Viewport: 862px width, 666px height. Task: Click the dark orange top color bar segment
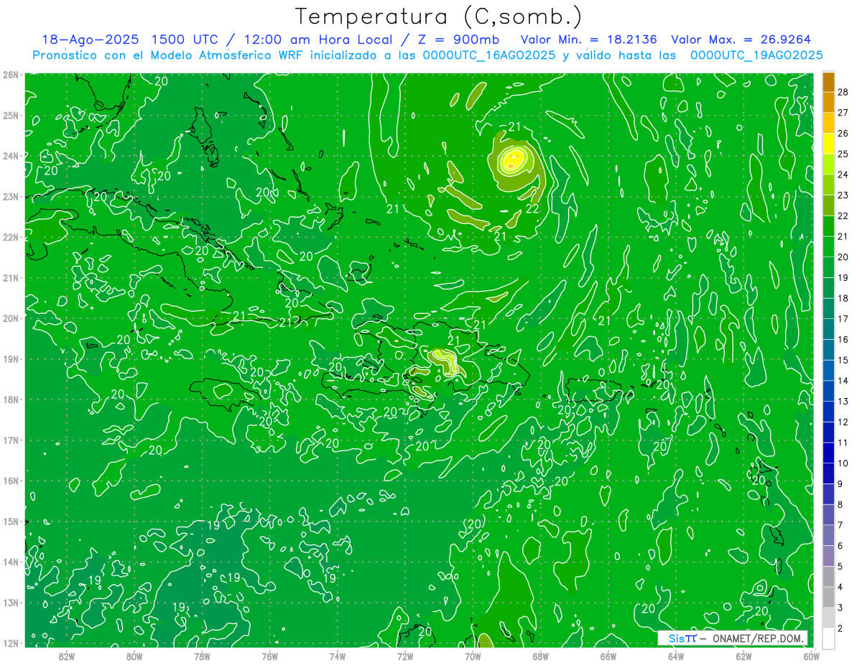point(828,82)
